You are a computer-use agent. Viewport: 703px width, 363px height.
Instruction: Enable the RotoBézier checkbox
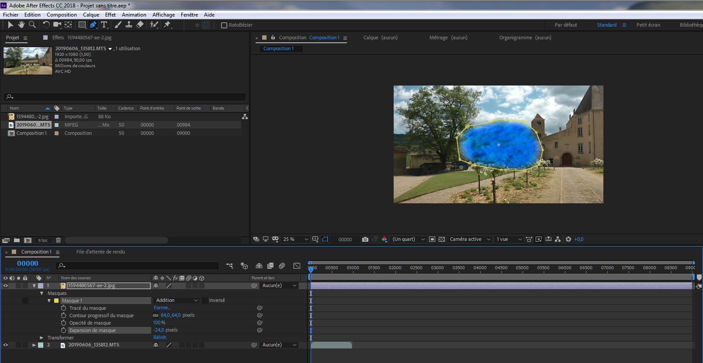224,25
